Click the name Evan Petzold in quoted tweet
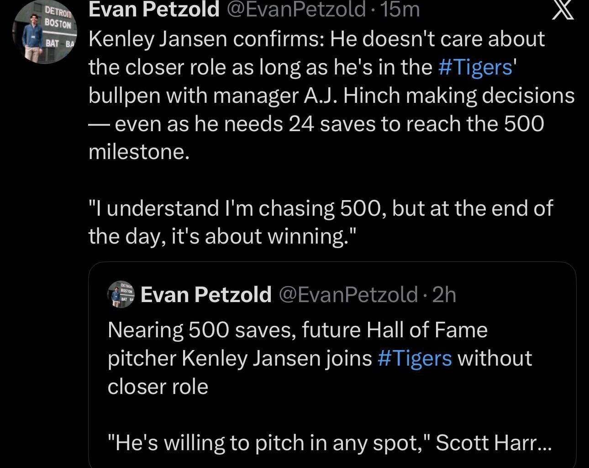 tap(205, 294)
